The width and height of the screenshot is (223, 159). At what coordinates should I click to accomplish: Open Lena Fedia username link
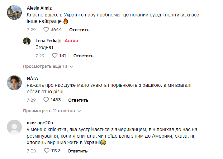(47, 41)
